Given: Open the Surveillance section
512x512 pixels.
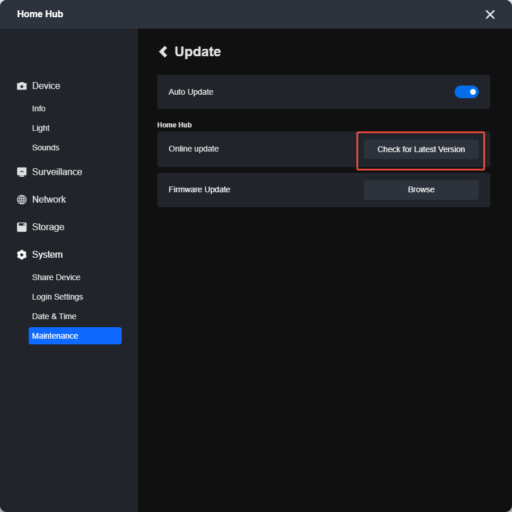Looking at the screenshot, I should tap(57, 172).
